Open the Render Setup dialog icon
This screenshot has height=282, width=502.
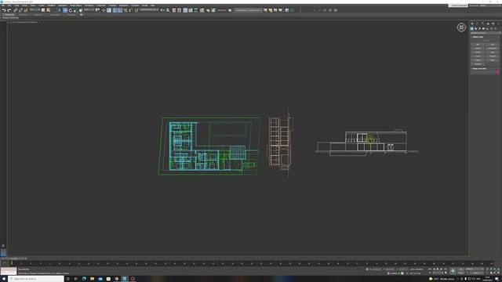click(208, 10)
